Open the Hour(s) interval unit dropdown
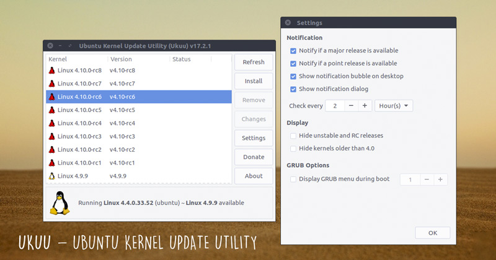Screen dimensions: 496x260 coord(394,106)
